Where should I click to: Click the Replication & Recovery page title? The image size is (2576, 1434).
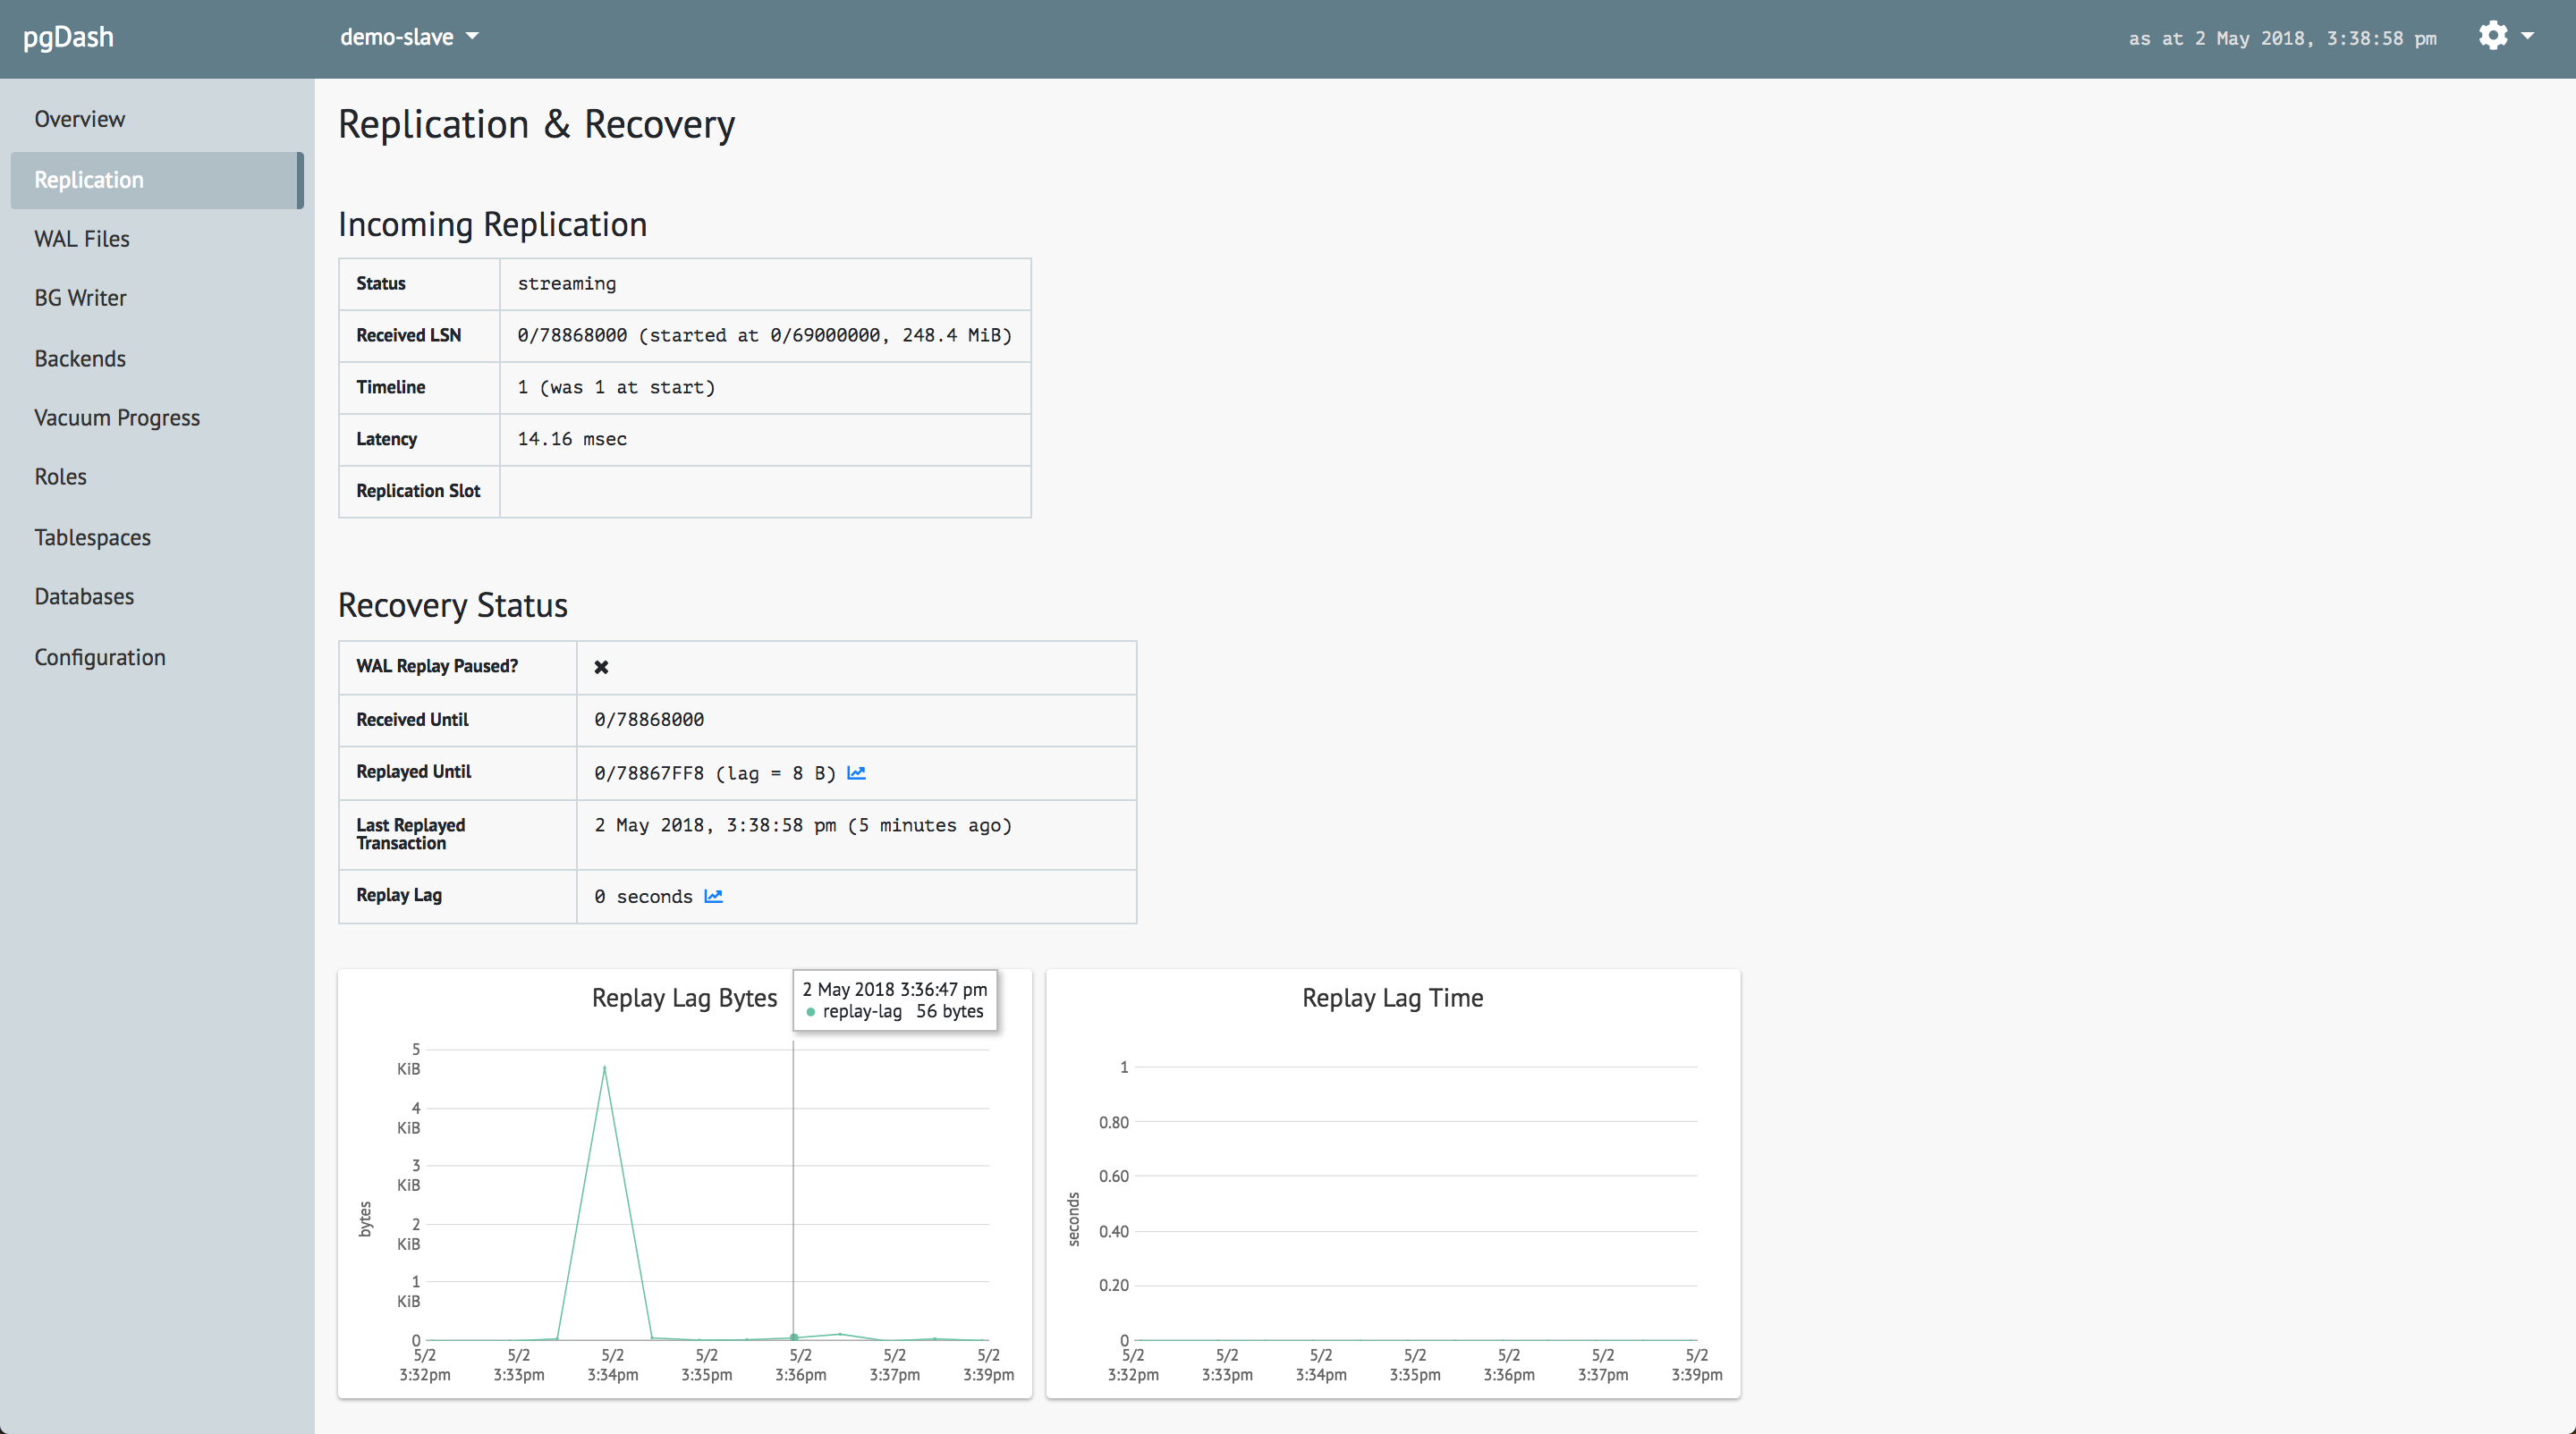(x=537, y=125)
